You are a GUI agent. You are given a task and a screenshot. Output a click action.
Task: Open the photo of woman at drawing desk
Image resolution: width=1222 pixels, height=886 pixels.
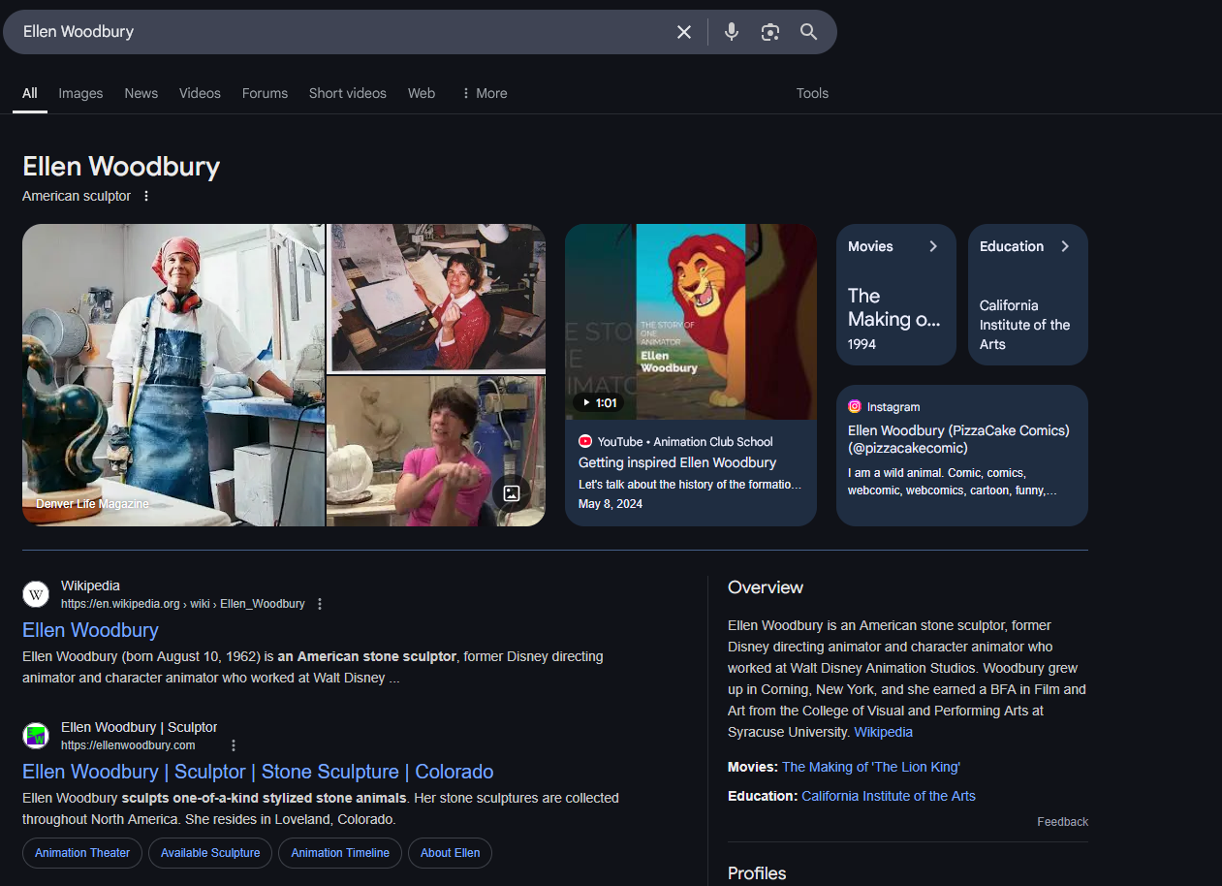coord(436,299)
